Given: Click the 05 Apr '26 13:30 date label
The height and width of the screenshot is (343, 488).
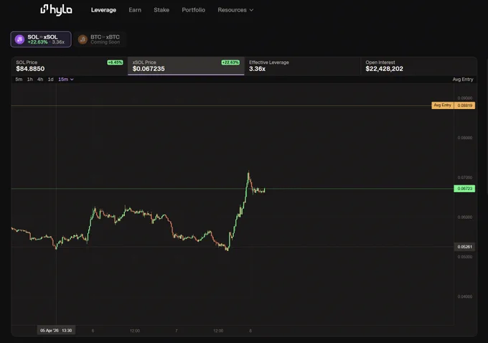Looking at the screenshot, I should [x=56, y=330].
